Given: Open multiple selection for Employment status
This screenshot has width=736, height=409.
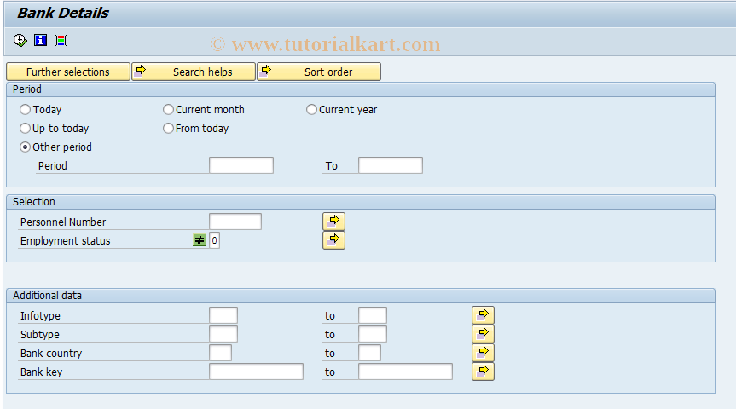Looking at the screenshot, I should tap(333, 240).
